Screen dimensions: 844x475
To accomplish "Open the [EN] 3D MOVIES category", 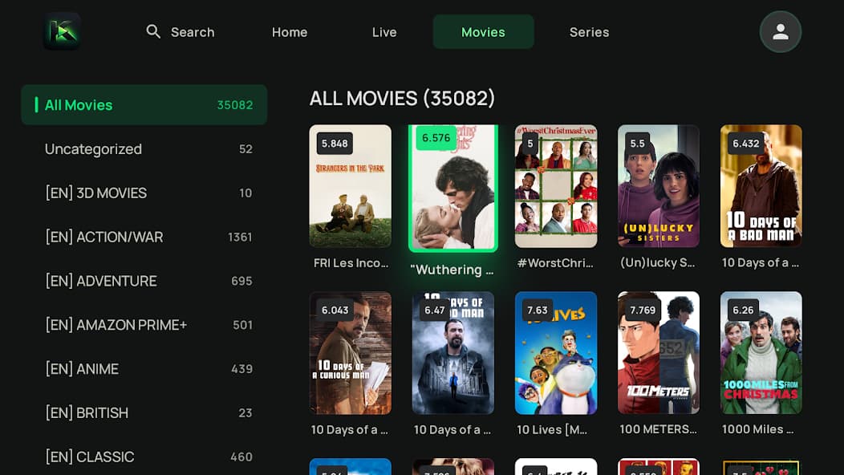I will tap(144, 193).
